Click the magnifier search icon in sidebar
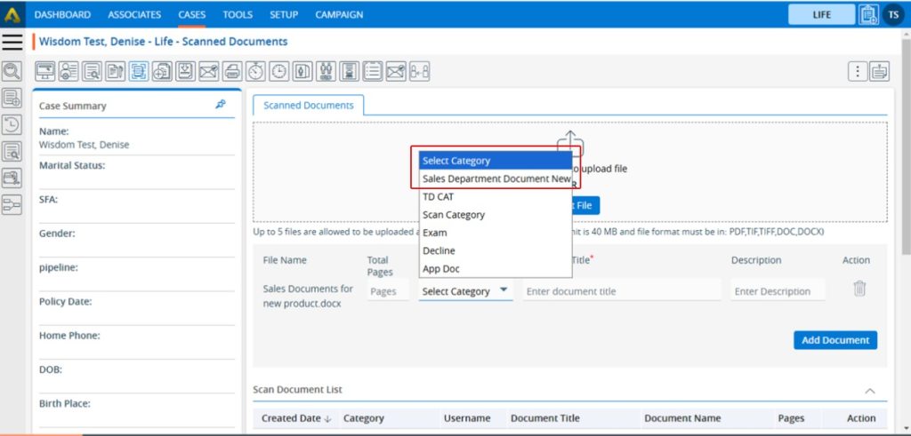Image resolution: width=911 pixels, height=436 pixels. [x=12, y=72]
